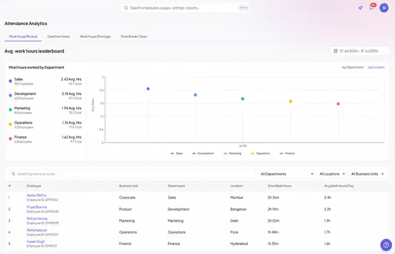This screenshot has width=395, height=254.
Task: Click the search icon in employee table filter
Action: pyautogui.click(x=13, y=174)
